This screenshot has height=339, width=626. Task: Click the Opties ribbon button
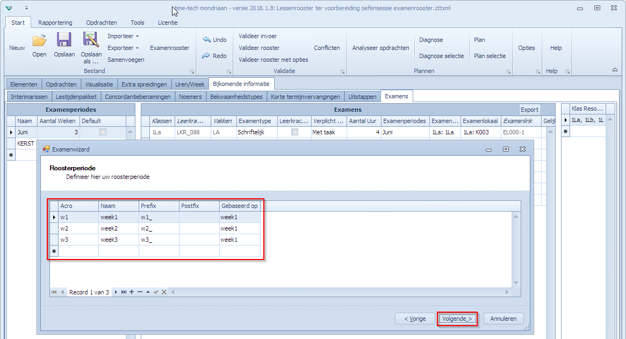tap(527, 48)
